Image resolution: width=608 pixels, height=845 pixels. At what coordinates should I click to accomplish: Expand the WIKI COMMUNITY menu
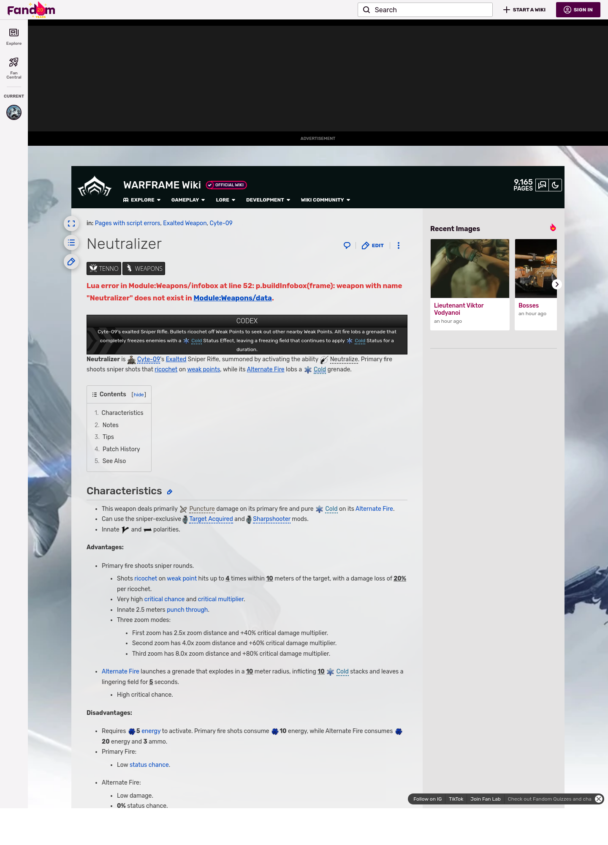point(326,200)
